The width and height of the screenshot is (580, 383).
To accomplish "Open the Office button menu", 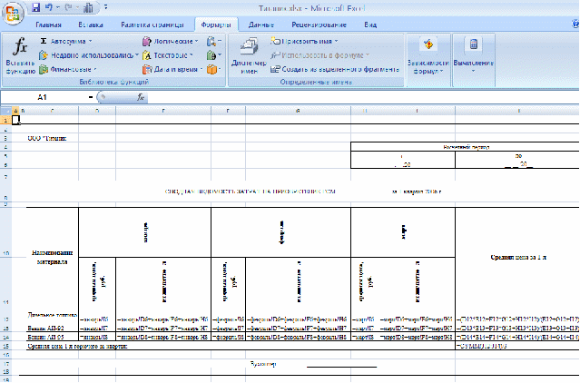I will (13, 14).
